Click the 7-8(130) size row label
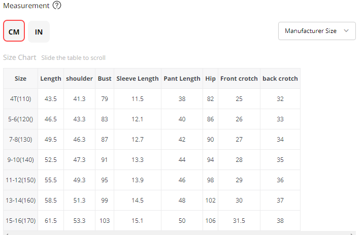The width and height of the screenshot is (364, 235). [x=21, y=140]
